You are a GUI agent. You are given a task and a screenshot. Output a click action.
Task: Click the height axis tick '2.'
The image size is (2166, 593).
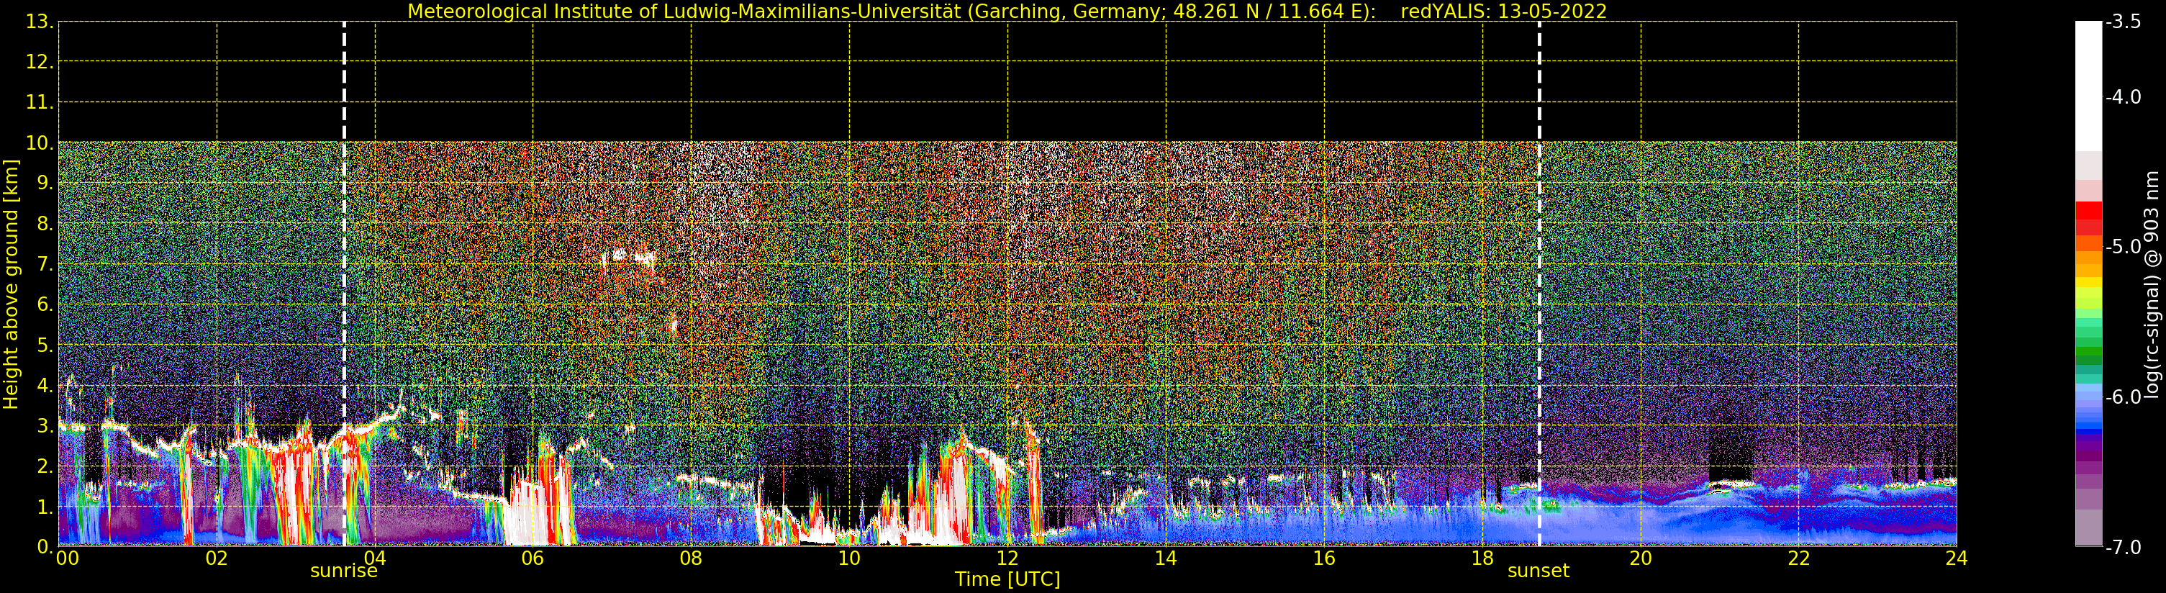click(x=45, y=466)
